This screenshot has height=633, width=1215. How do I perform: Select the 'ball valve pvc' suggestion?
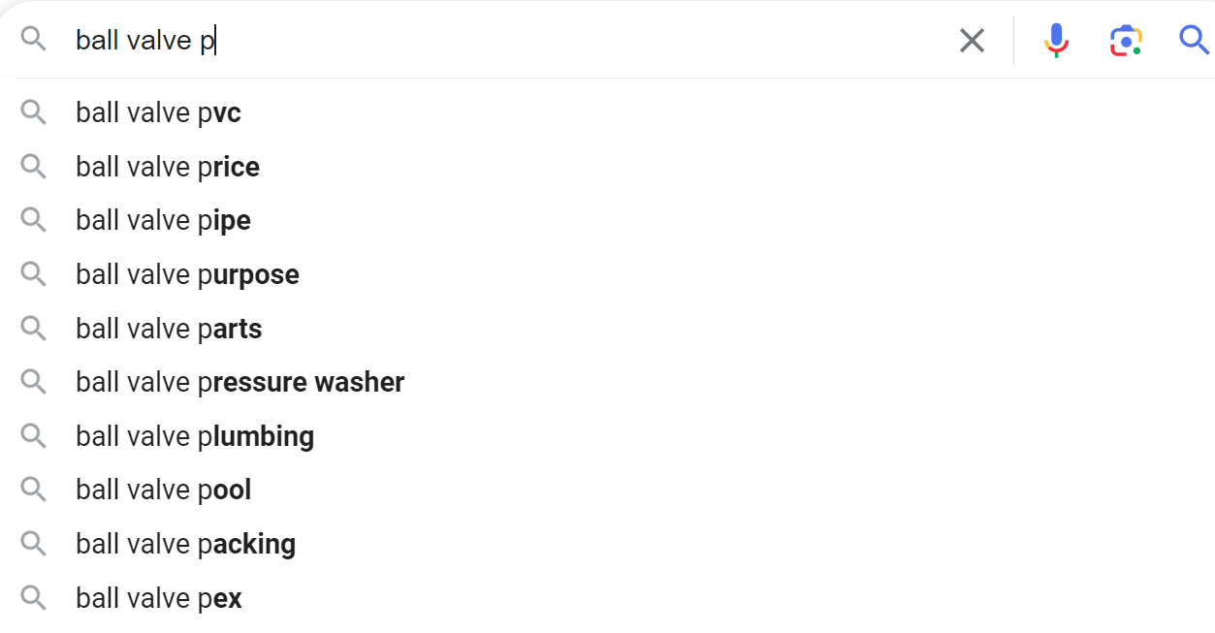coord(159,113)
